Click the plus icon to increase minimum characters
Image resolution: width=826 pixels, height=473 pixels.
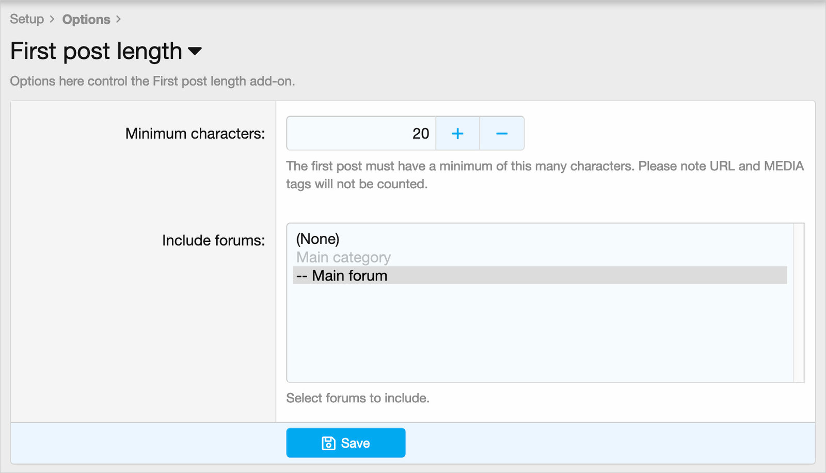(x=457, y=134)
